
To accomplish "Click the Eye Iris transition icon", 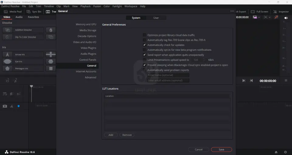I will click(7, 61).
